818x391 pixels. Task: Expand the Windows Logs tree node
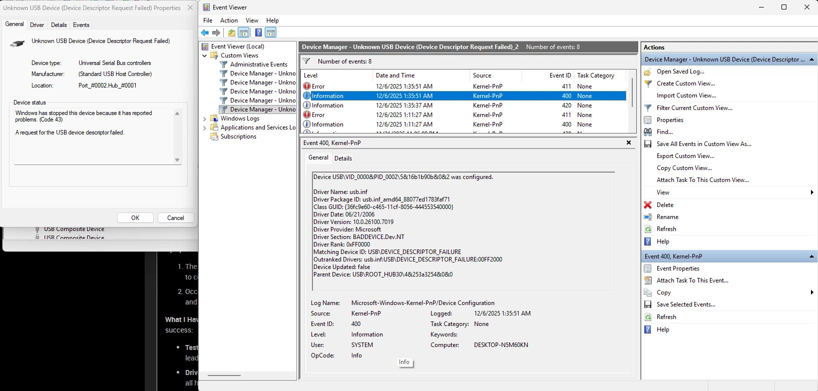click(x=204, y=119)
